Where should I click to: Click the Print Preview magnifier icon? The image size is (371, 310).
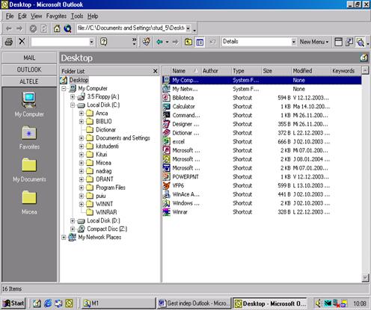361,42
